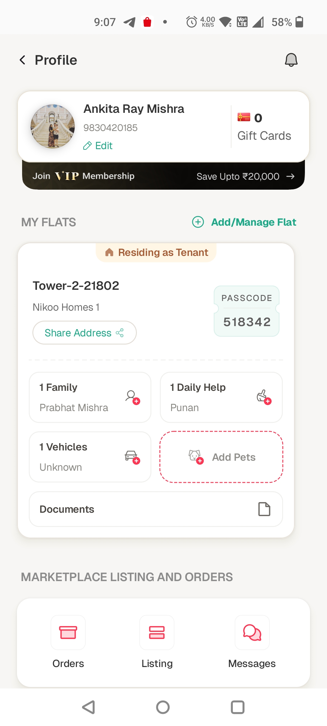Viewport: 327px width, 726px height.
Task: Share the address for Tower-2-21802
Action: tap(84, 333)
